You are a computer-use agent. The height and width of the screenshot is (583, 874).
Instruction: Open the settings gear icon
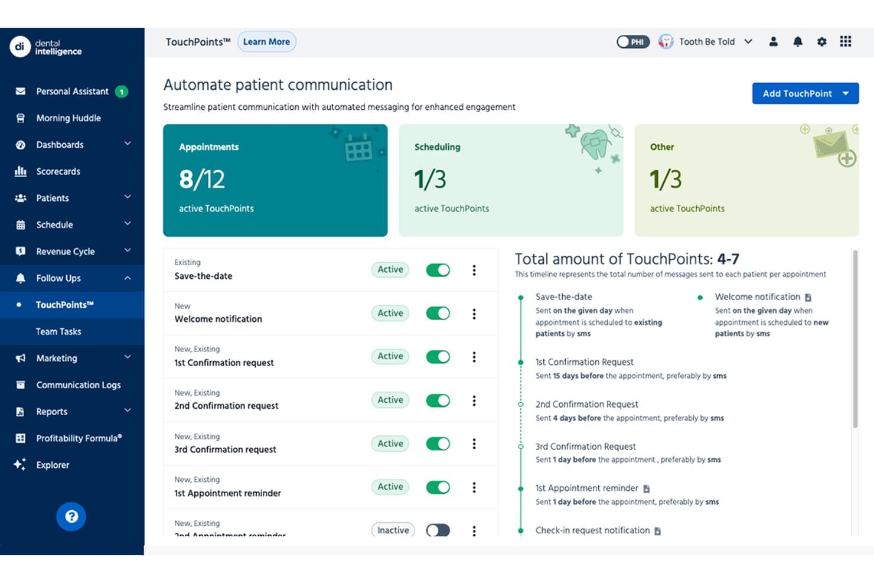(821, 41)
